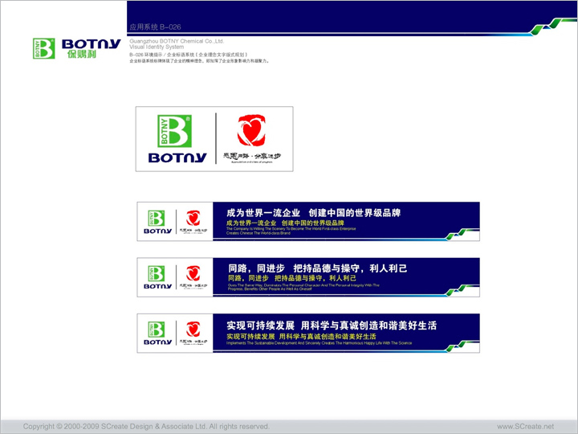Click the green B logo beside the 成为世界一流企业 banner

click(x=157, y=218)
